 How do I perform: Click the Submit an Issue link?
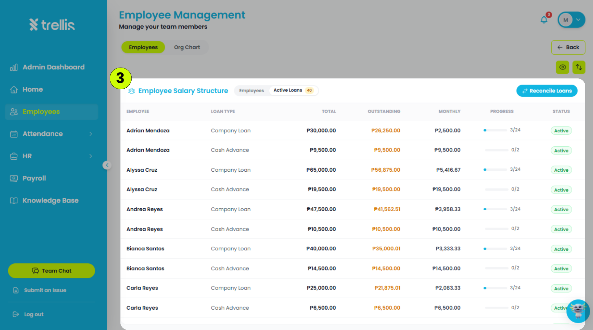(x=45, y=290)
